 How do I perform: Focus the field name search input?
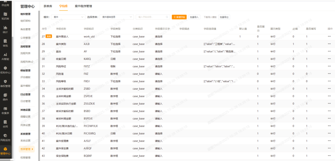pyautogui.click(x=153, y=17)
